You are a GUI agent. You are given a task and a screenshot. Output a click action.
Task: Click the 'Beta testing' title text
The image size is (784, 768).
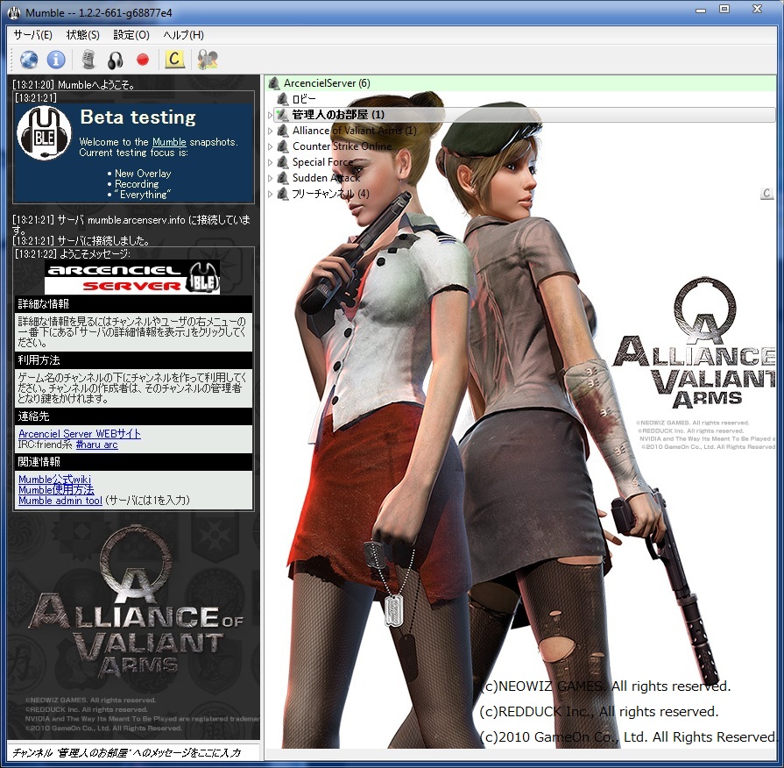pos(138,117)
